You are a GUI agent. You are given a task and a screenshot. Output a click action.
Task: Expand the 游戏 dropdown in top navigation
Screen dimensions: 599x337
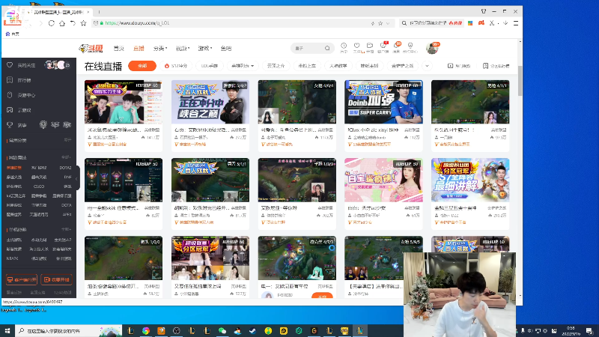[204, 49]
